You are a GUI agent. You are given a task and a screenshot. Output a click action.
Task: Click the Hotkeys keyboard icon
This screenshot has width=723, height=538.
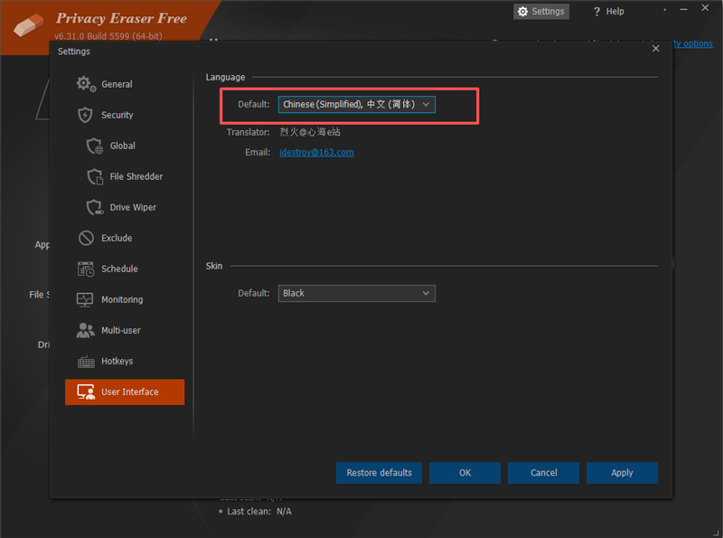point(86,362)
